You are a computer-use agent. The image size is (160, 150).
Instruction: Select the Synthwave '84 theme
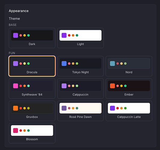(x=32, y=88)
